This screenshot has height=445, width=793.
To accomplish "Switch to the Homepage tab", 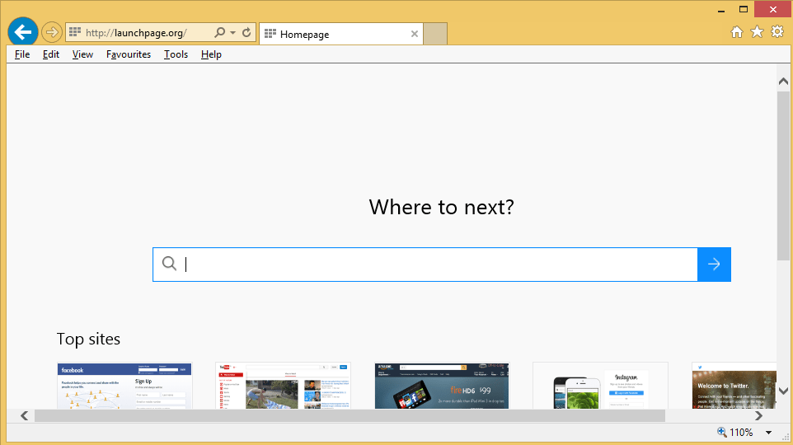I will click(341, 34).
